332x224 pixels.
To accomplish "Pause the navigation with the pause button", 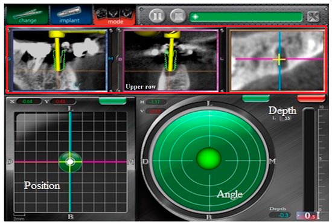I will (157, 16).
